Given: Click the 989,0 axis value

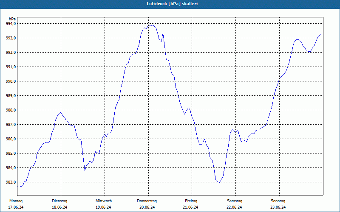Looking at the screenshot, I should pyautogui.click(x=11, y=96).
